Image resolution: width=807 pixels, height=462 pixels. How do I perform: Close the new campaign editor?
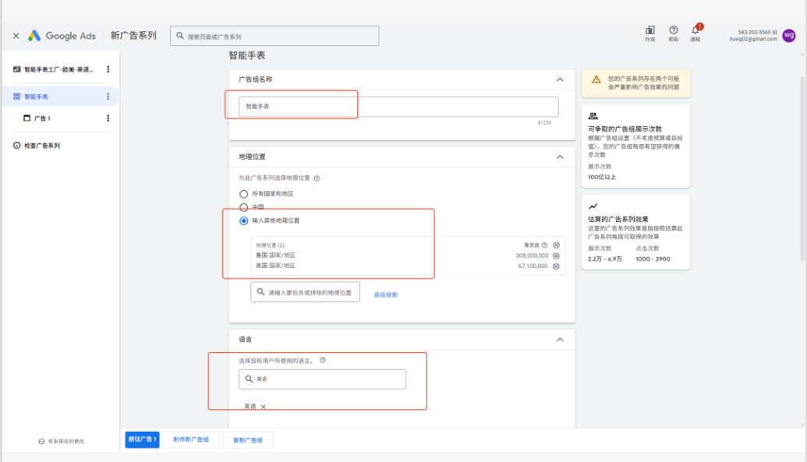point(16,36)
